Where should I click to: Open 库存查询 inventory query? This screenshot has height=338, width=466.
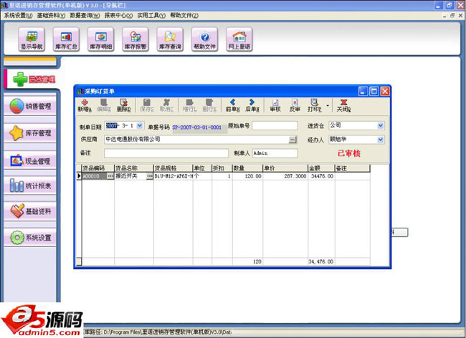(170, 39)
